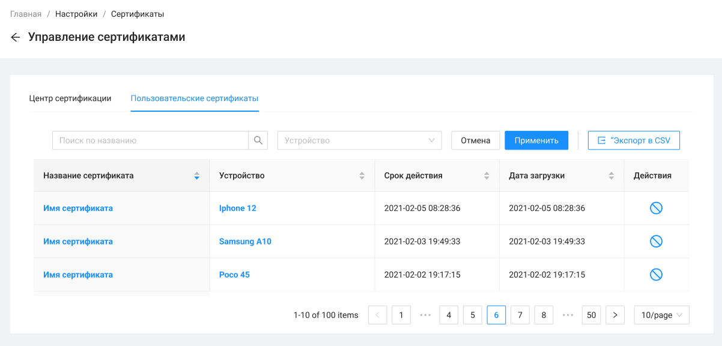Open the 10/page size selector
The width and height of the screenshot is (722, 346).
pos(661,315)
